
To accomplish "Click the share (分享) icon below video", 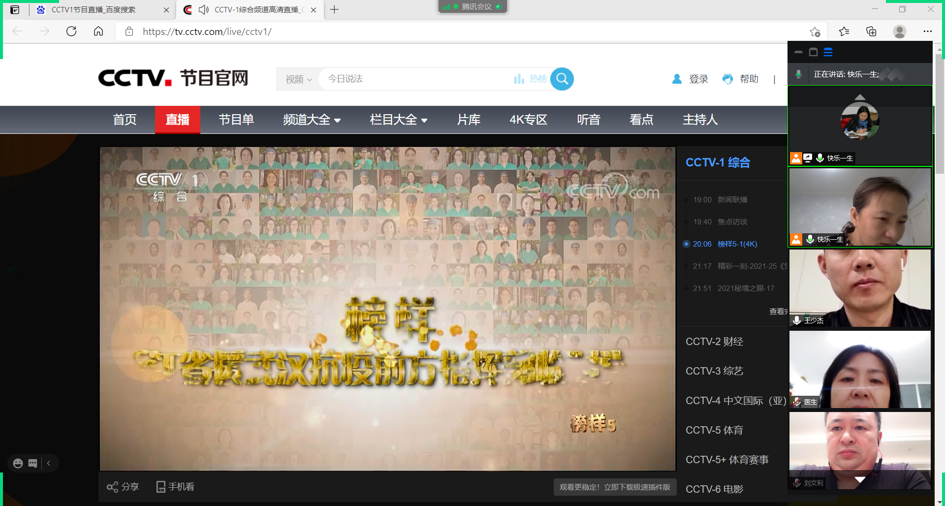I will 112,487.
